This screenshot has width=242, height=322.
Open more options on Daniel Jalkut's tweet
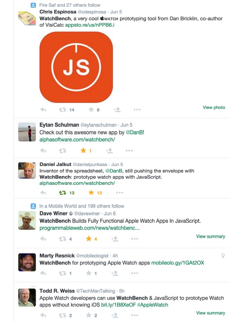click(120, 193)
